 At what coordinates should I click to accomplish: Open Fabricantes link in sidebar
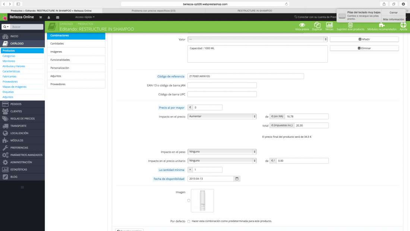[x=9, y=77]
